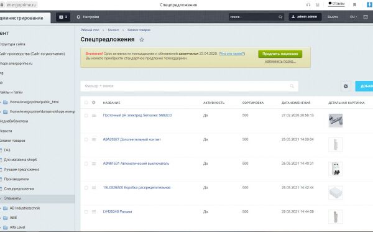Open action menu for Проточный pH электрод row
373x232 pixels.
tap(94, 116)
